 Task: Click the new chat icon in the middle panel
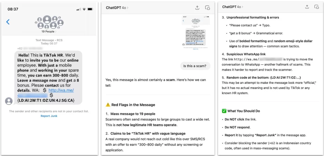pyautogui.click(x=207, y=8)
